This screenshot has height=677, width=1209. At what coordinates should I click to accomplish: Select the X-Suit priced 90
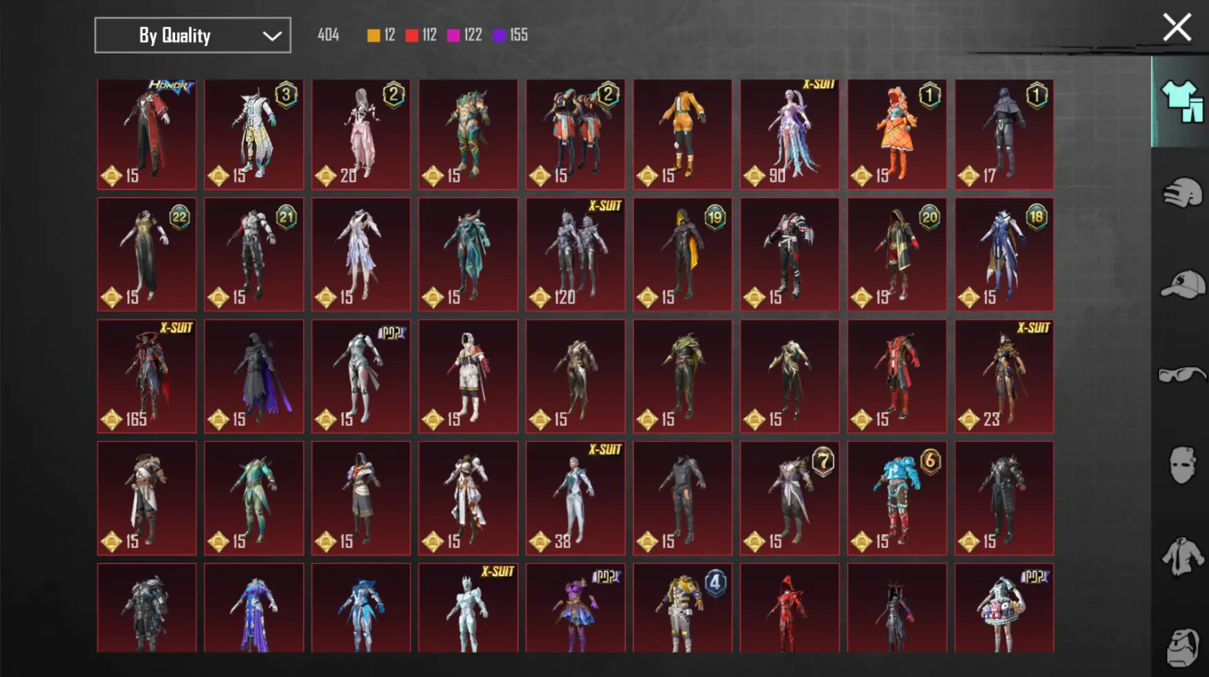(x=790, y=135)
